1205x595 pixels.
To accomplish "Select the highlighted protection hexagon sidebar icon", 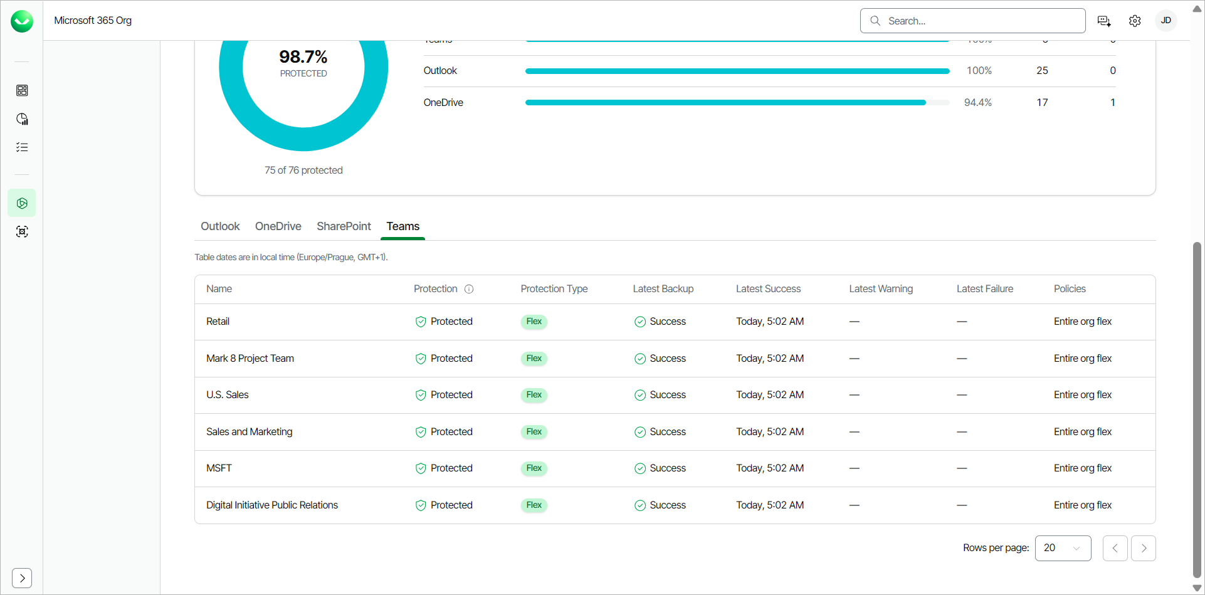I will point(22,203).
